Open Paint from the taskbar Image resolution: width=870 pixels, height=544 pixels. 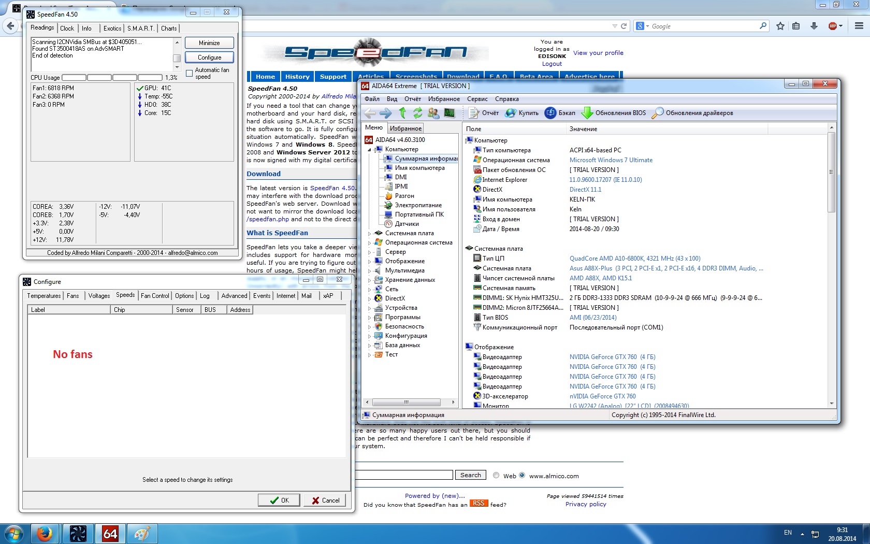(x=142, y=534)
